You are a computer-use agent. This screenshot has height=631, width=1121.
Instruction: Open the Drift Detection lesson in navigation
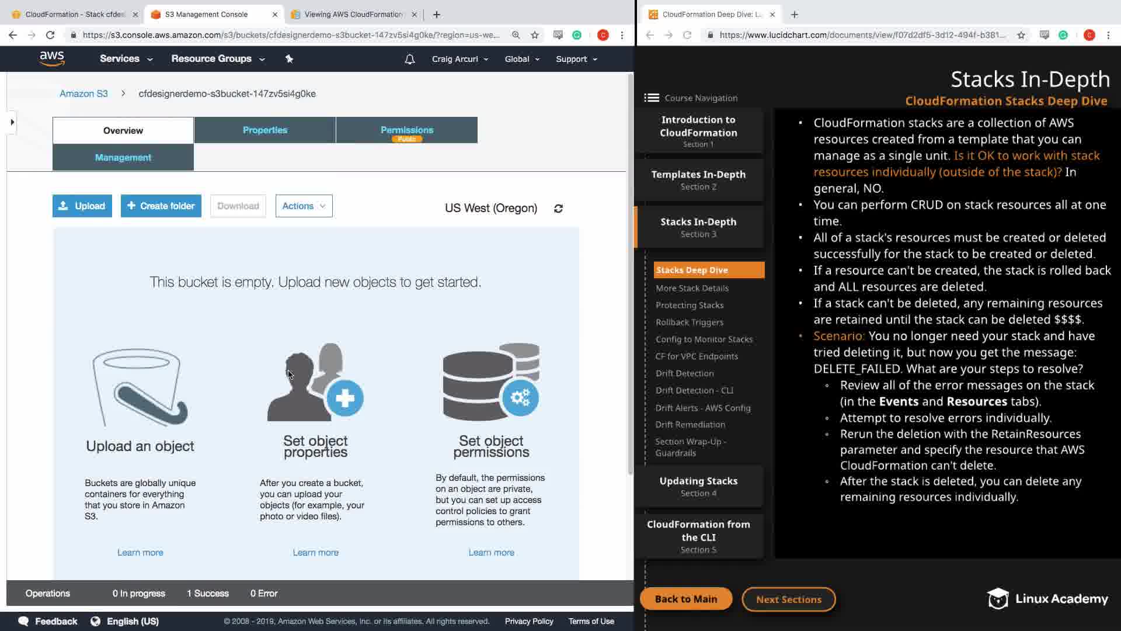tap(684, 373)
